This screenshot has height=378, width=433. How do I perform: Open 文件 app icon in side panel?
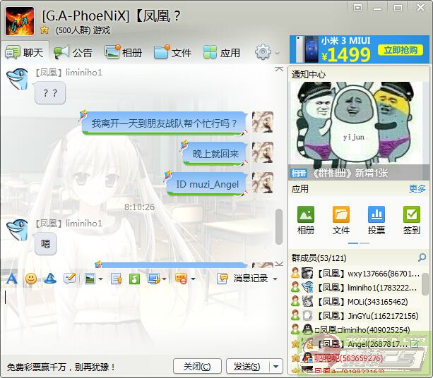341,219
